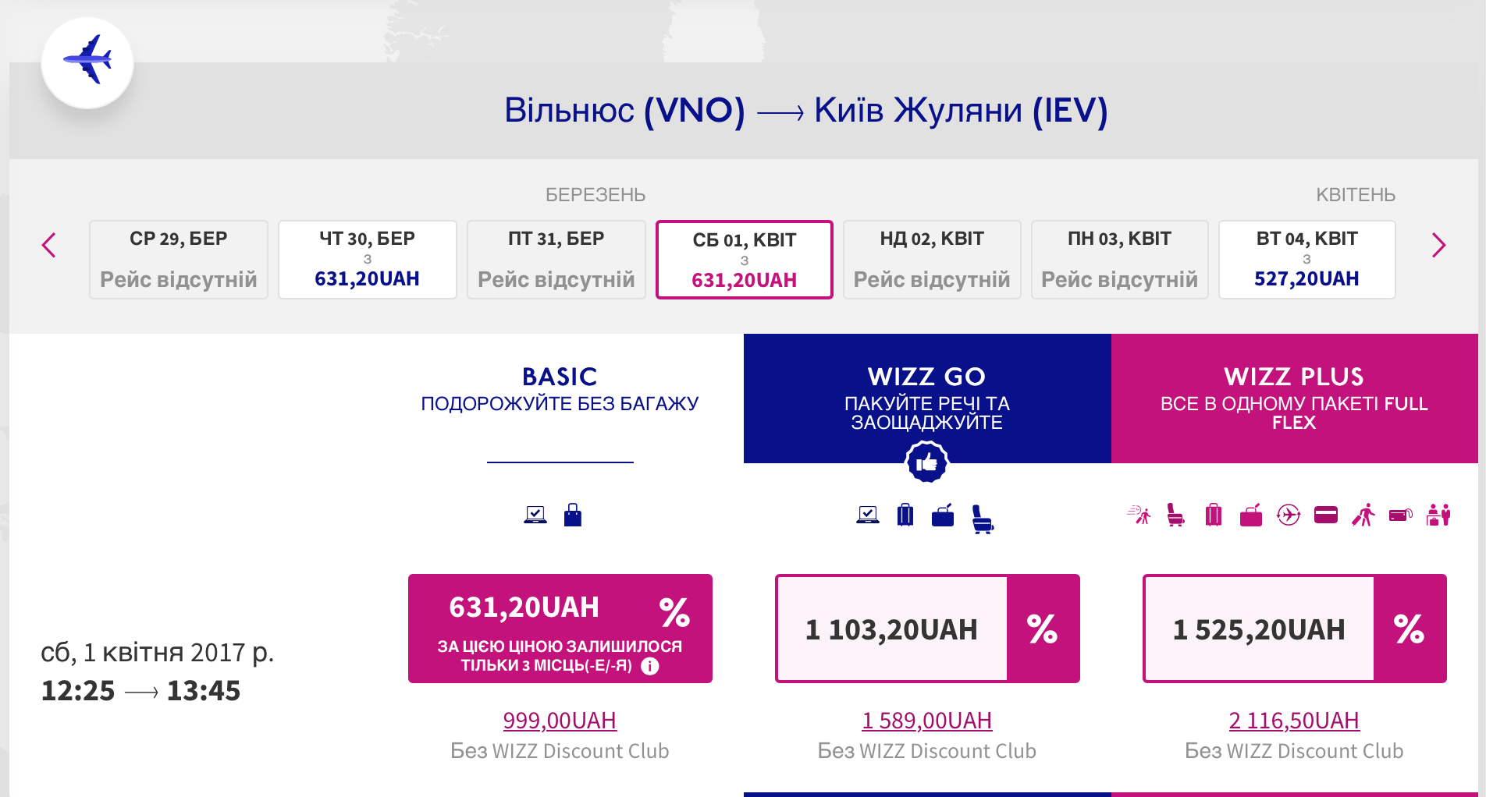The width and height of the screenshot is (1486, 797).
Task: Show later dates with the right arrow
Action: (x=1438, y=245)
